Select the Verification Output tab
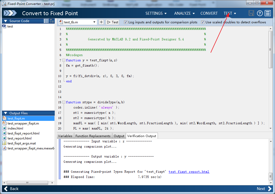Screen dimensions: 275x194 [x=142, y=136]
